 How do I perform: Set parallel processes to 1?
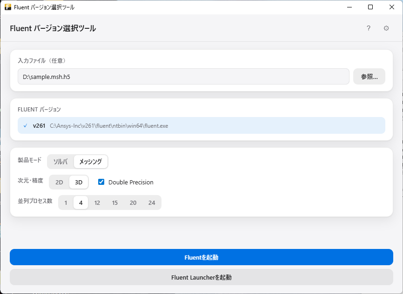coord(66,203)
